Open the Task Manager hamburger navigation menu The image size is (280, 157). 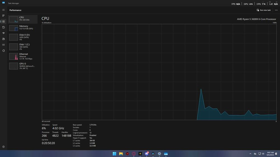click(x=3, y=10)
